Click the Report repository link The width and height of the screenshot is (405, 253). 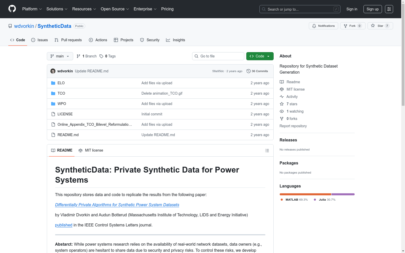[293, 126]
